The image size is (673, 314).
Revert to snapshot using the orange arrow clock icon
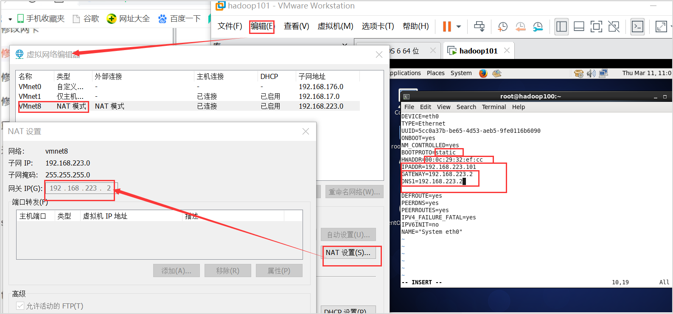click(x=520, y=26)
